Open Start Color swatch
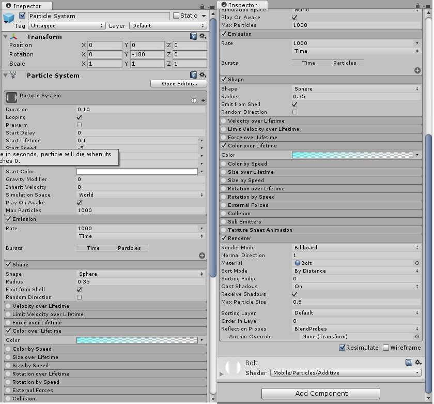This screenshot has width=434, height=404. pyautogui.click(x=137, y=172)
